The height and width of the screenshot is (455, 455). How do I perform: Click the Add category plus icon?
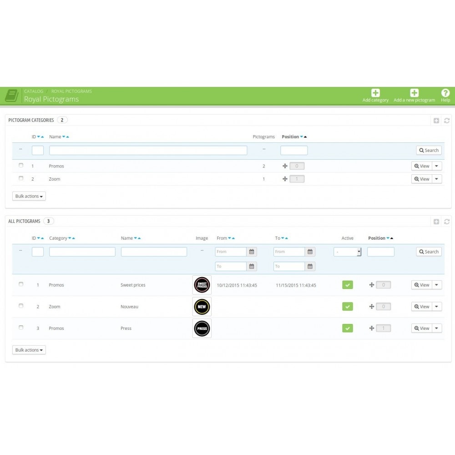click(x=375, y=93)
